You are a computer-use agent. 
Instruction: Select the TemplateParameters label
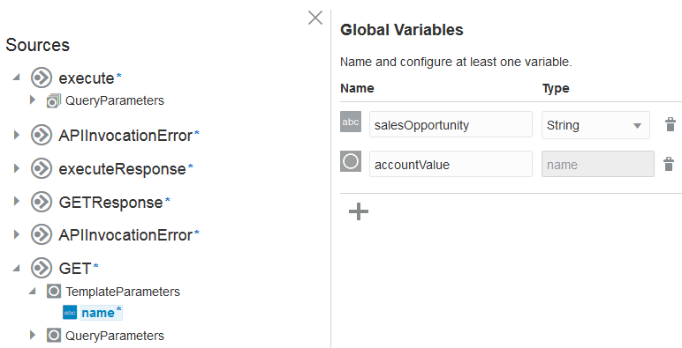[x=123, y=292]
